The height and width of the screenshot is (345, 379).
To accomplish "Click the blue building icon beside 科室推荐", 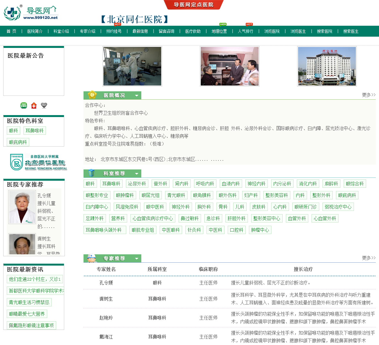I will (x=91, y=173).
